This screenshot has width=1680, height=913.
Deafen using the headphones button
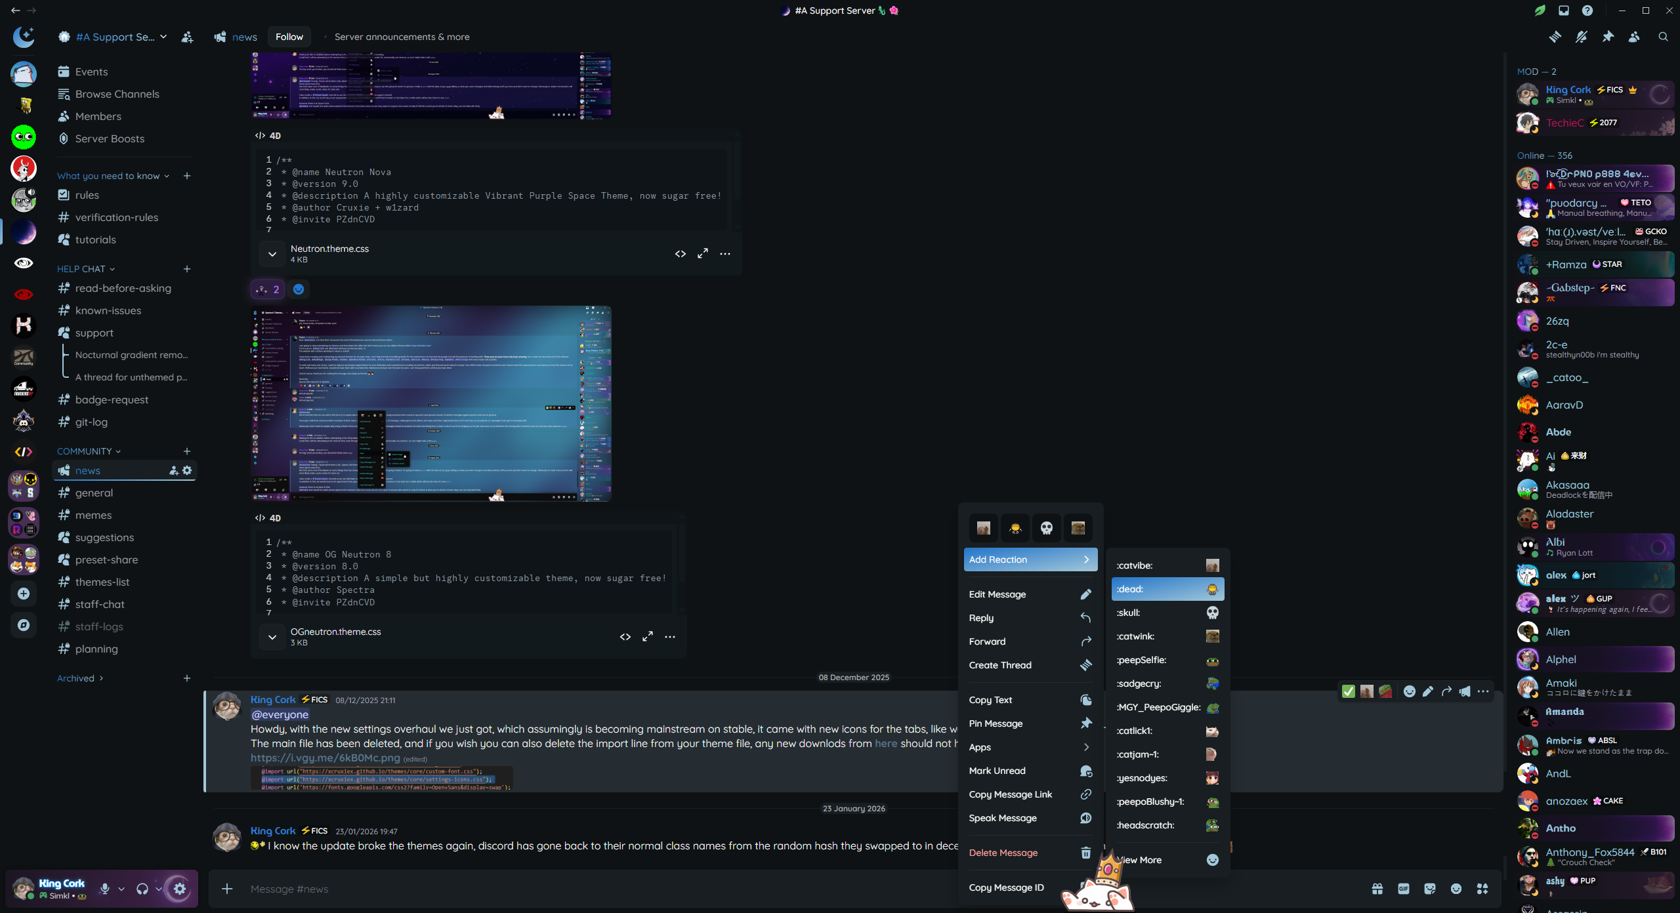142,889
